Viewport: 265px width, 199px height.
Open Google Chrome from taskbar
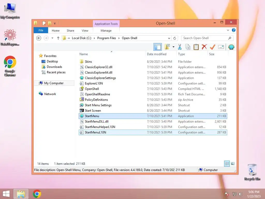pyautogui.click(x=37, y=194)
